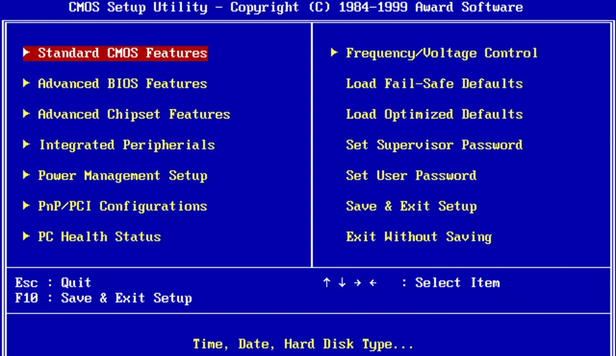Click arrow beside Integrated Peripherals

tap(27, 144)
